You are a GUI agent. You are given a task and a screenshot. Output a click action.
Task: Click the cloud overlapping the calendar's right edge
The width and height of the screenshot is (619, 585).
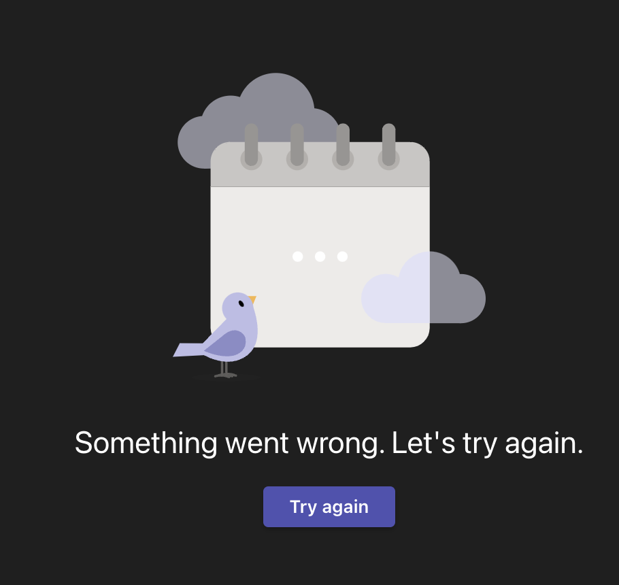tap(423, 287)
